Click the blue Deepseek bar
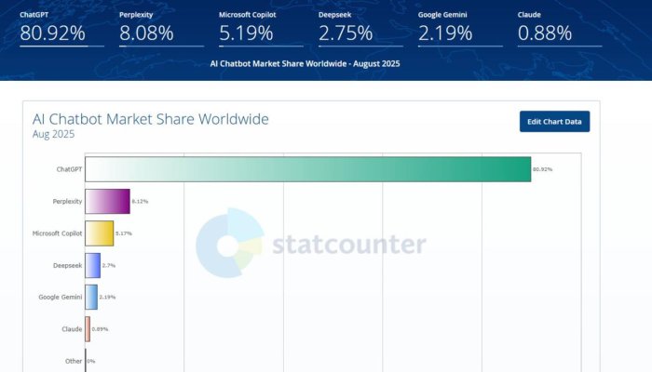Image resolution: width=652 pixels, height=372 pixels. point(93,265)
